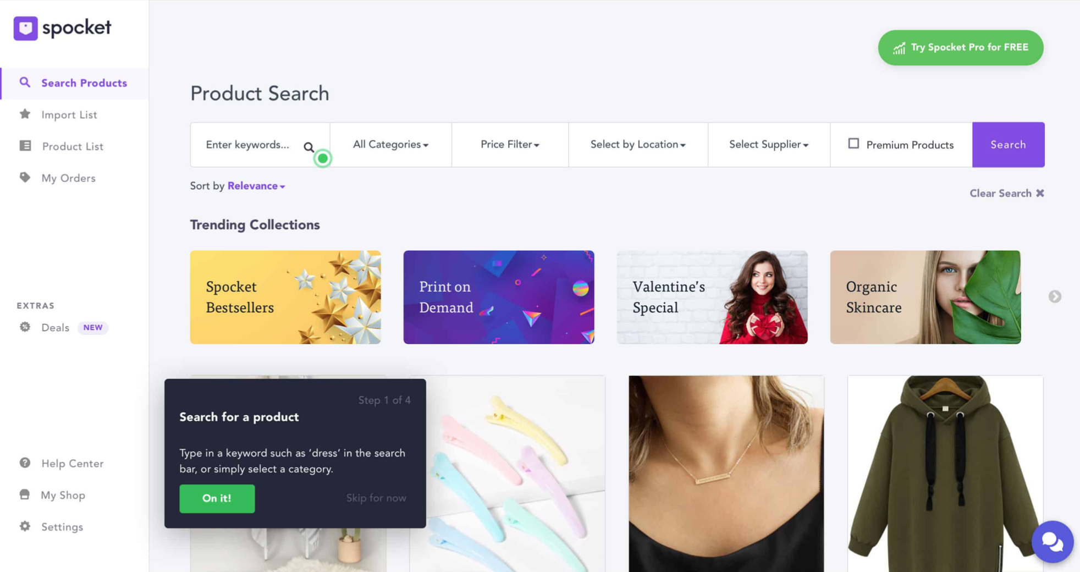Open Deals in the Extras menu
Viewport: 1080px width, 572px height.
pos(56,327)
